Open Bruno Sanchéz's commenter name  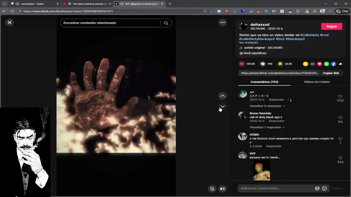(x=261, y=113)
